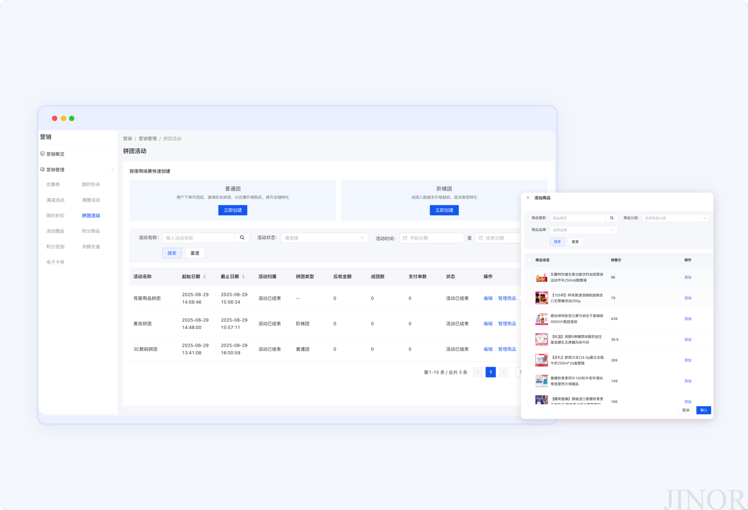Open 营销概览 in the sidebar
This screenshot has width=748, height=510.
pos(55,154)
